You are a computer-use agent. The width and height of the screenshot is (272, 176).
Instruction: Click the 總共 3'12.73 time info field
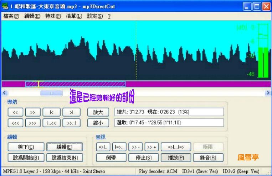pyautogui.click(x=169, y=112)
